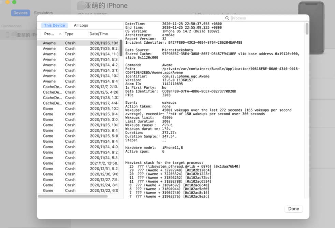Select Aweme crash from 2020/11/25, 9:2

pyautogui.click(x=78, y=48)
